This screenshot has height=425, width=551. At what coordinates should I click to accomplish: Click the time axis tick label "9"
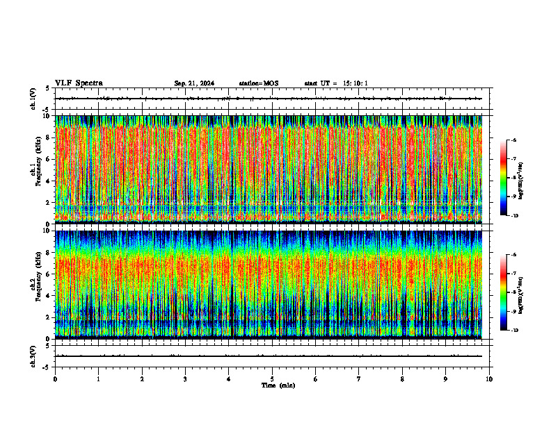coord(445,379)
